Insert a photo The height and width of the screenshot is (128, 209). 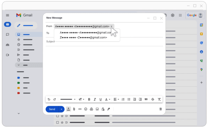(97, 109)
